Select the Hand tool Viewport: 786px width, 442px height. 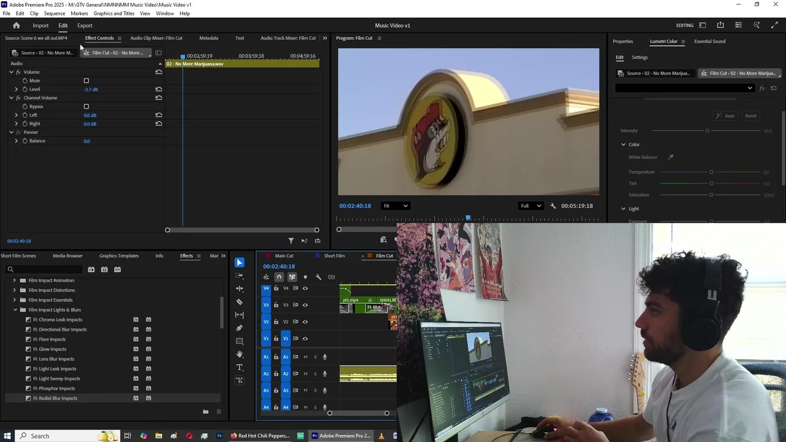(x=239, y=354)
